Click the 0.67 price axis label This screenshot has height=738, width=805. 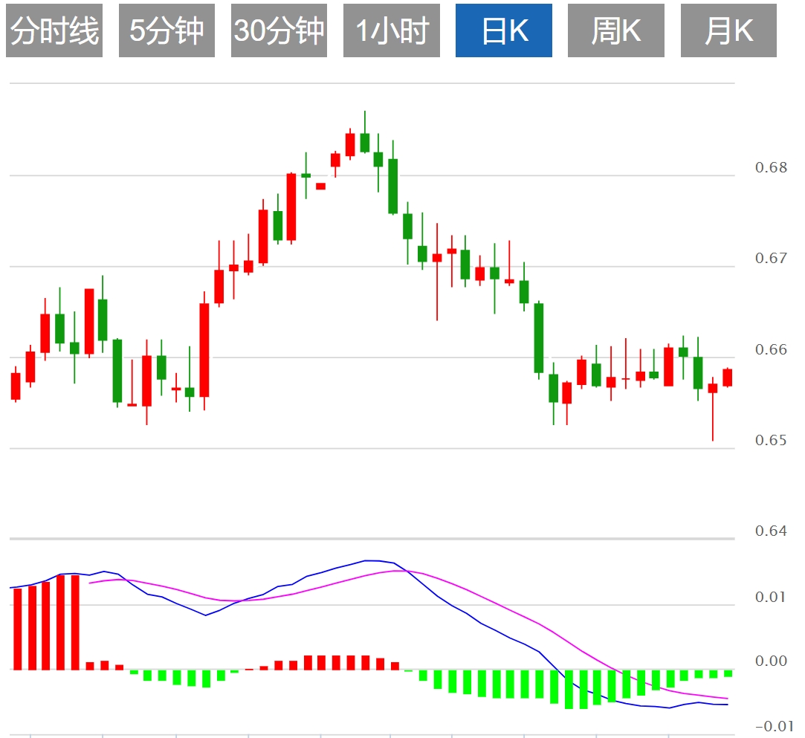click(771, 259)
